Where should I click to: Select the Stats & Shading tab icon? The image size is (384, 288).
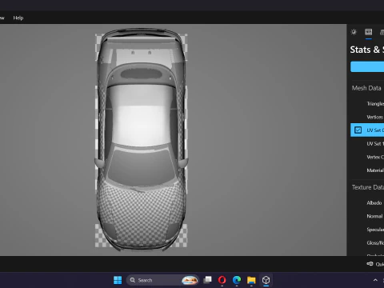(369, 32)
